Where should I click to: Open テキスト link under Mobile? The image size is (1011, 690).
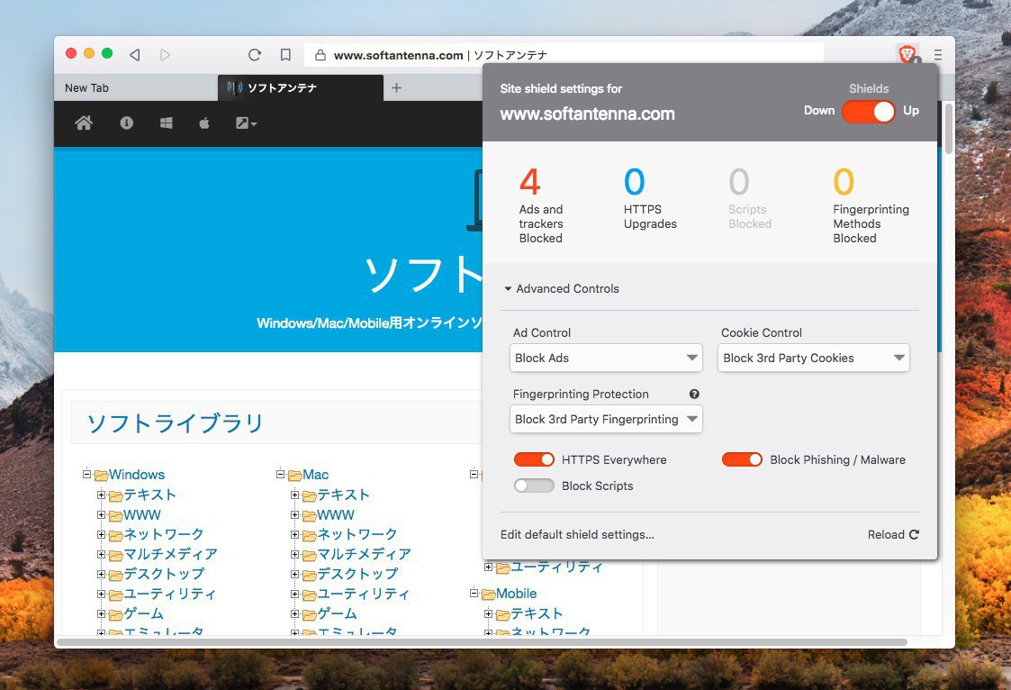537,613
